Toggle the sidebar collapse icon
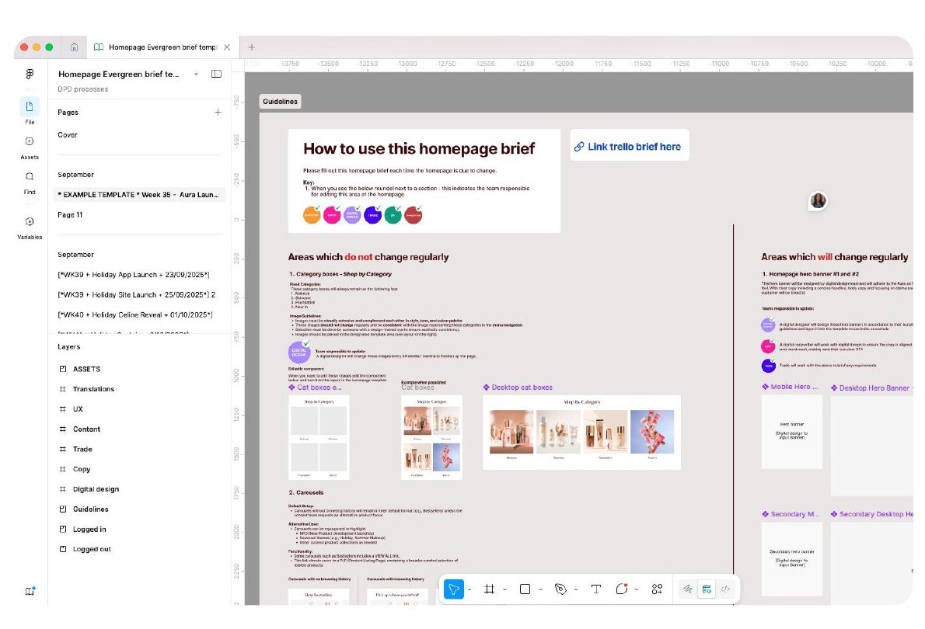Screen dimensions: 925x629 (x=217, y=74)
